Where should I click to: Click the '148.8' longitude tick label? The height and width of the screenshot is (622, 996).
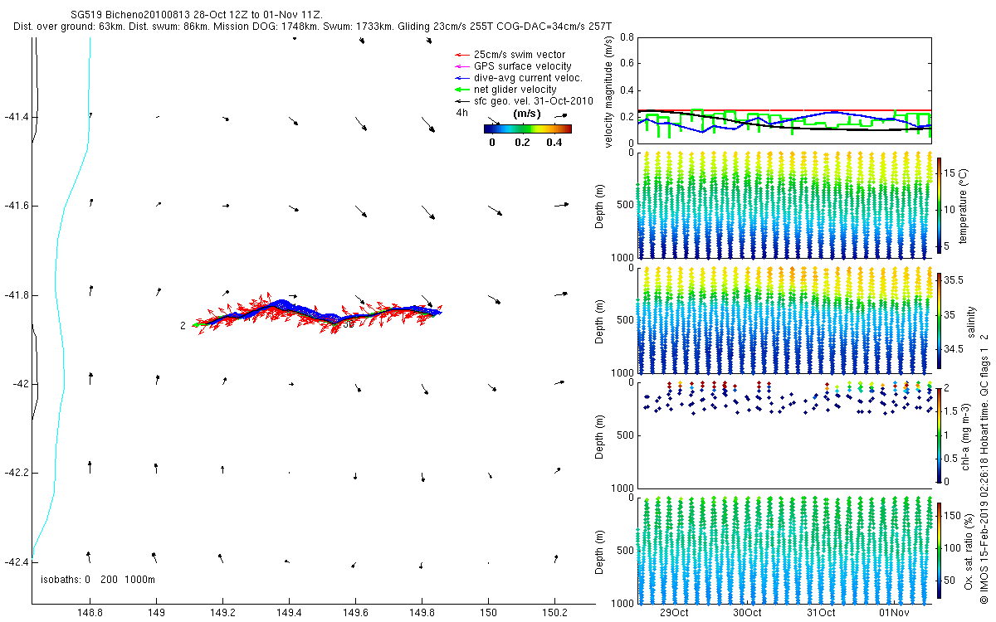point(90,614)
